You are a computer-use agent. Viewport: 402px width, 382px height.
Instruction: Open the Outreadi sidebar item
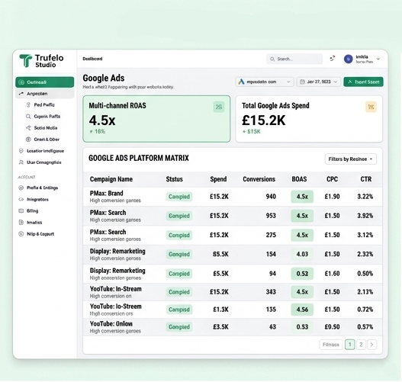coord(44,82)
